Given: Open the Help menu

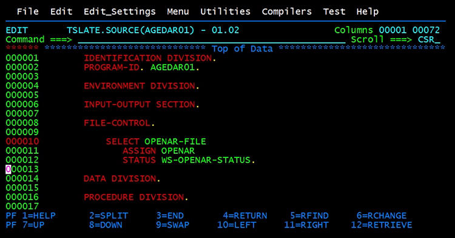Looking at the screenshot, I should point(368,12).
